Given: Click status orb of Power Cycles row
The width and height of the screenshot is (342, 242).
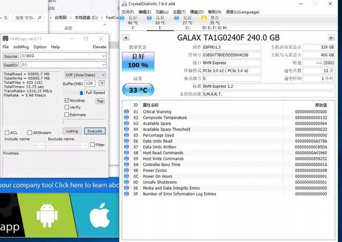Looking at the screenshot, I should pyautogui.click(x=127, y=170).
